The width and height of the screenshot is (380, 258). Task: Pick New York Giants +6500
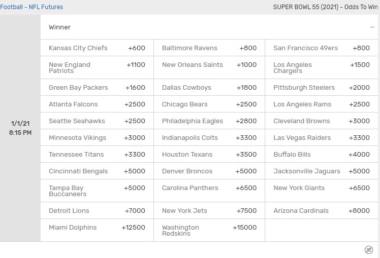tap(321, 188)
